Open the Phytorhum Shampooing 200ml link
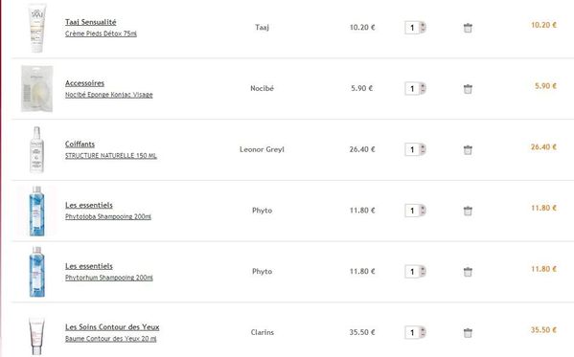This screenshot has height=357, width=574. [x=109, y=278]
